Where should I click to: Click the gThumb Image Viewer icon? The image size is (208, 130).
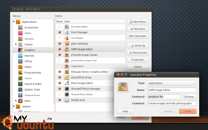pyautogui.click(x=67, y=55)
